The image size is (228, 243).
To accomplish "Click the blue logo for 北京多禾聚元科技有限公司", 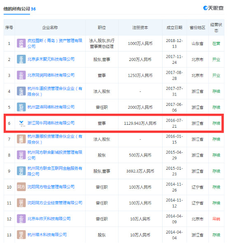I will point(21,59).
